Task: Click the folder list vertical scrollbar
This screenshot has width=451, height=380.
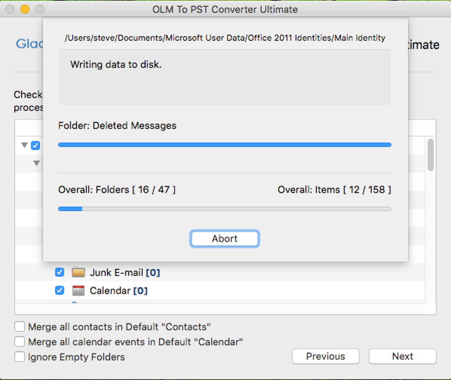Action: coord(431,155)
